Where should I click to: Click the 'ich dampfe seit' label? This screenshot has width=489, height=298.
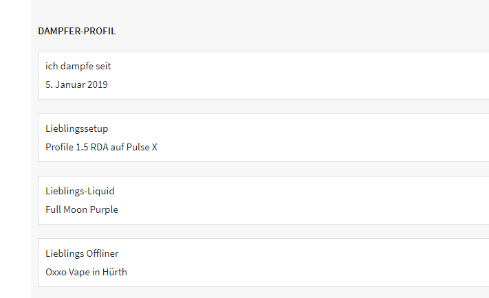click(78, 66)
